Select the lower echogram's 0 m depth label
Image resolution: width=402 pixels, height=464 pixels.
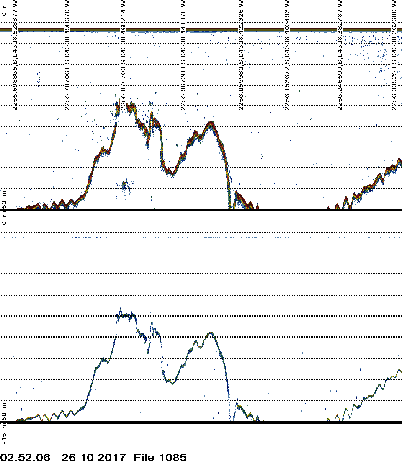coord(4,220)
